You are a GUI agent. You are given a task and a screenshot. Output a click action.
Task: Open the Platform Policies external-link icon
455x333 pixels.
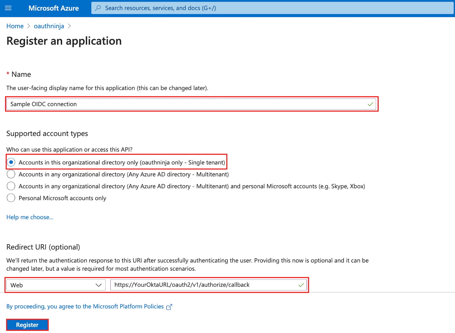(169, 307)
